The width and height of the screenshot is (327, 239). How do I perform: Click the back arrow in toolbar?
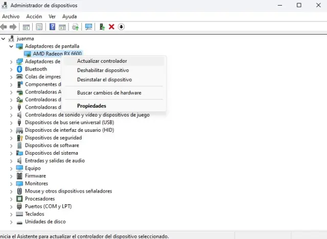point(4,27)
